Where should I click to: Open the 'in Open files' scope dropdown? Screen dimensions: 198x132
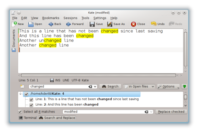[139, 86]
